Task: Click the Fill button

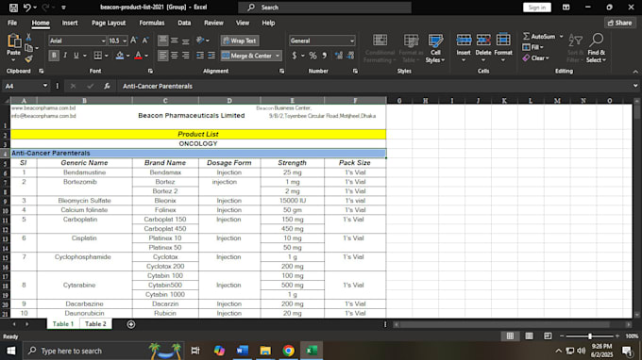Action: [533, 47]
